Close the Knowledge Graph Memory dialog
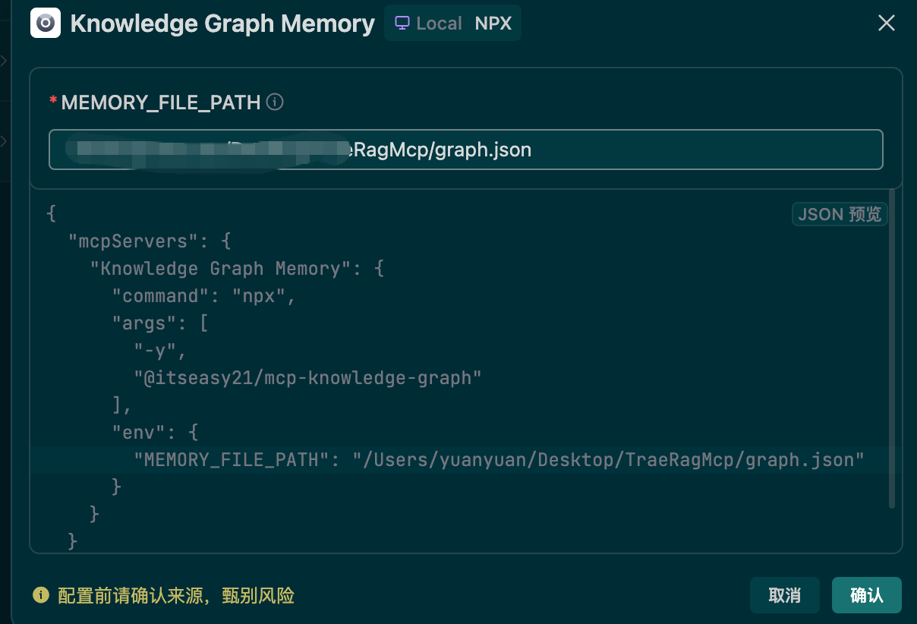This screenshot has width=917, height=624. [x=887, y=23]
